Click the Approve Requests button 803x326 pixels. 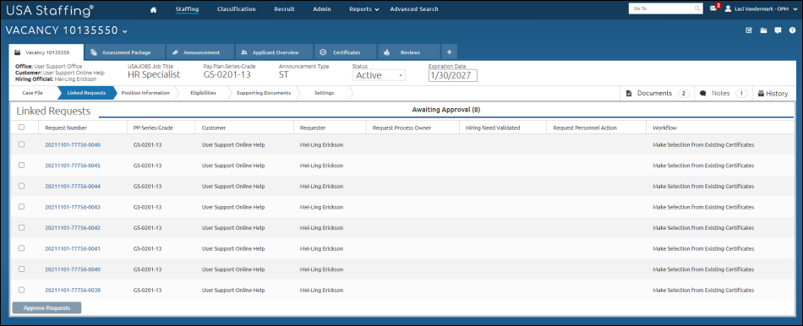[46, 307]
